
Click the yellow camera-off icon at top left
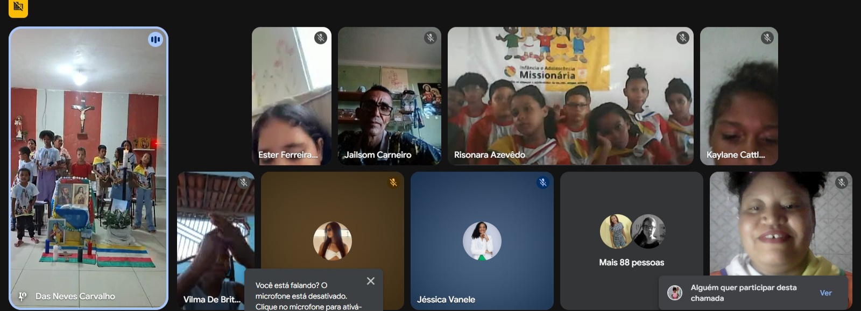point(18,6)
